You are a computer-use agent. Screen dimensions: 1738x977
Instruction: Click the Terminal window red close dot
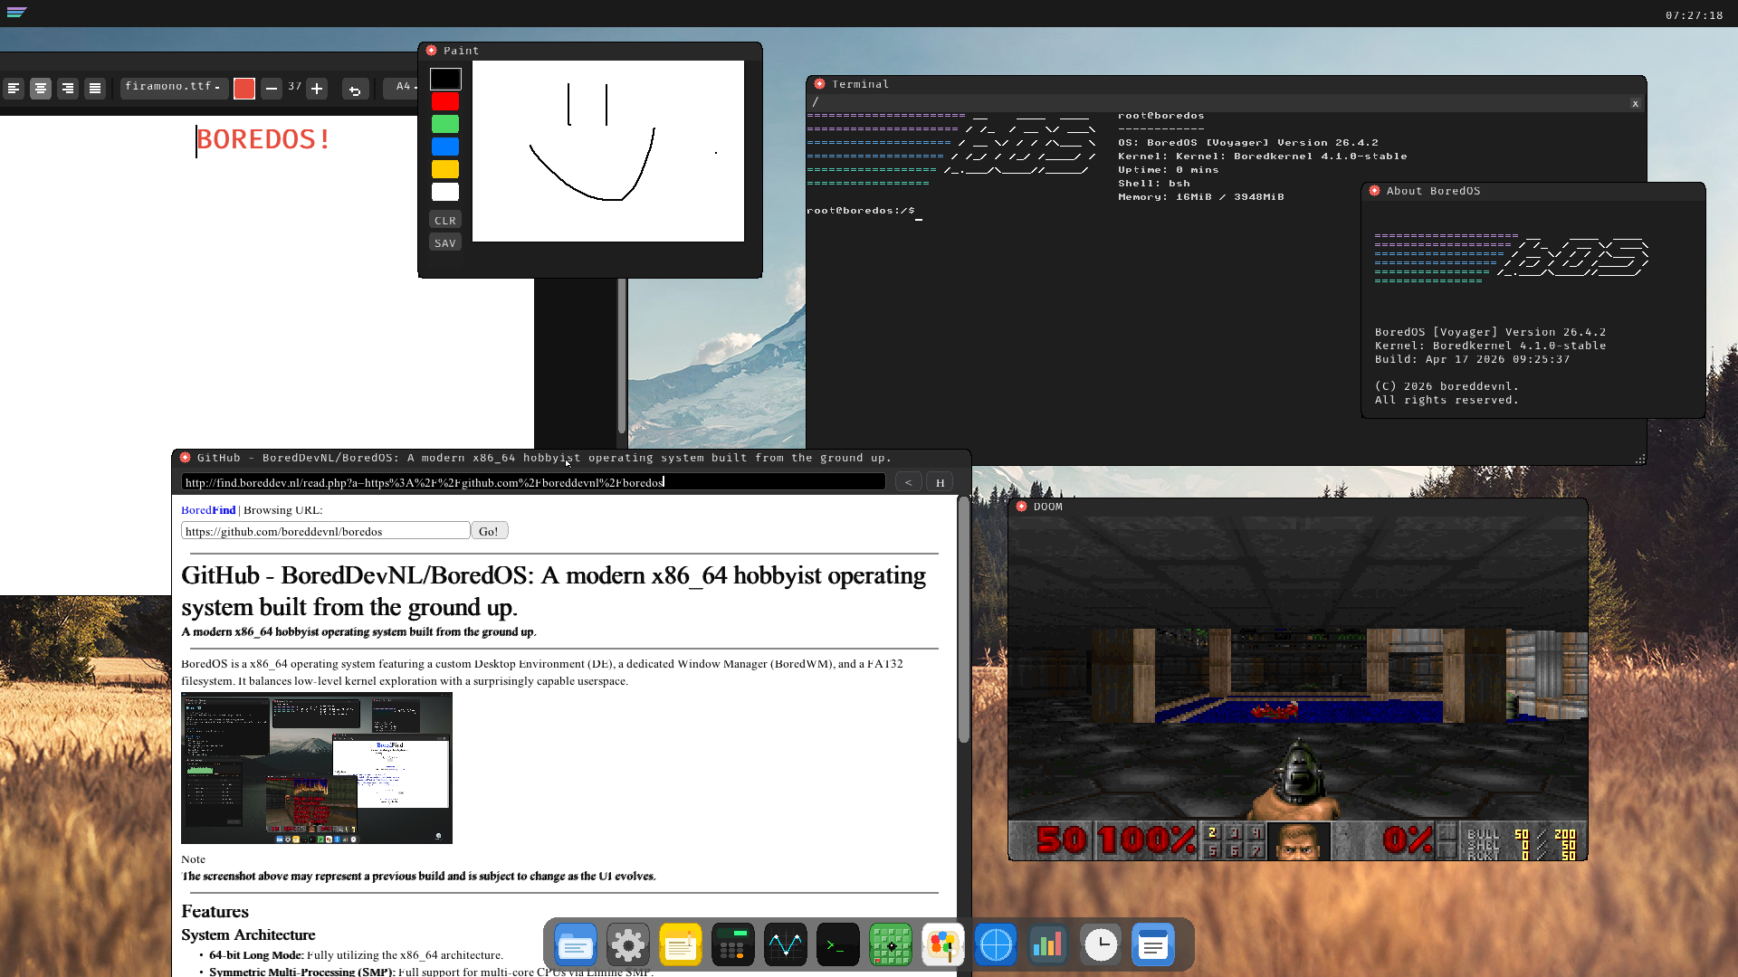(819, 84)
